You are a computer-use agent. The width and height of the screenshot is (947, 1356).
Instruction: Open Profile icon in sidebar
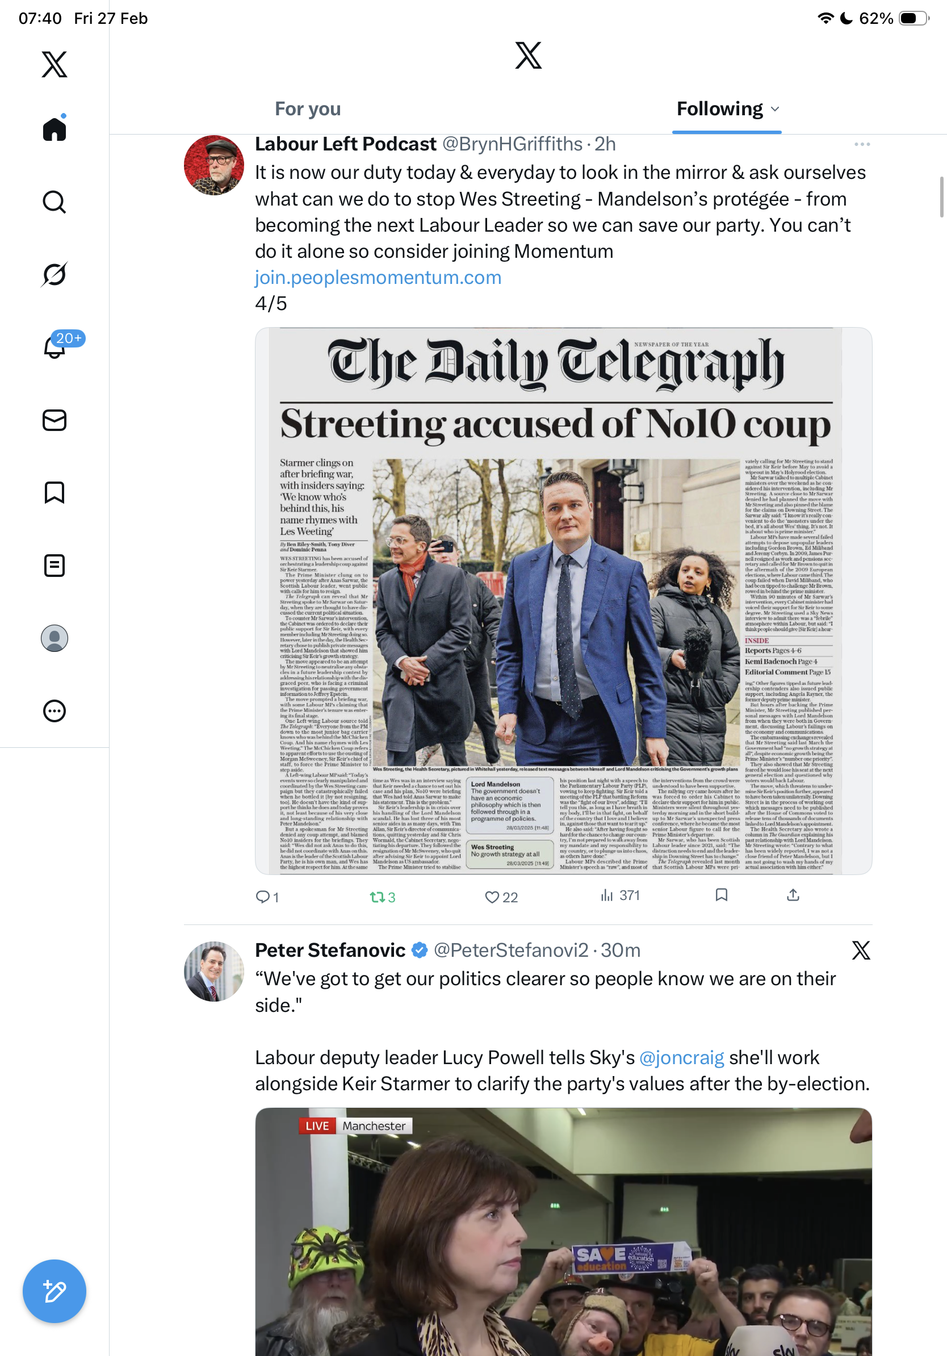(x=55, y=638)
